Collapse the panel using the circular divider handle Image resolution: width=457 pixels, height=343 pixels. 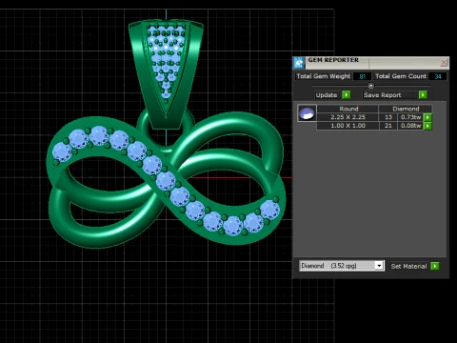point(370,86)
